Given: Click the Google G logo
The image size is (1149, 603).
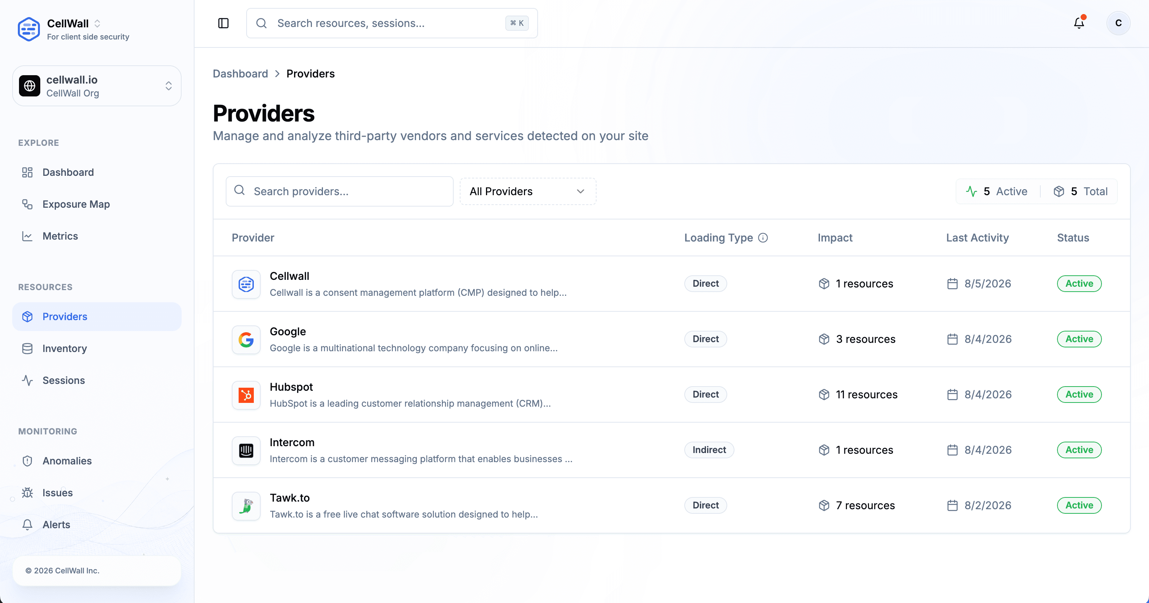Looking at the screenshot, I should (x=246, y=339).
